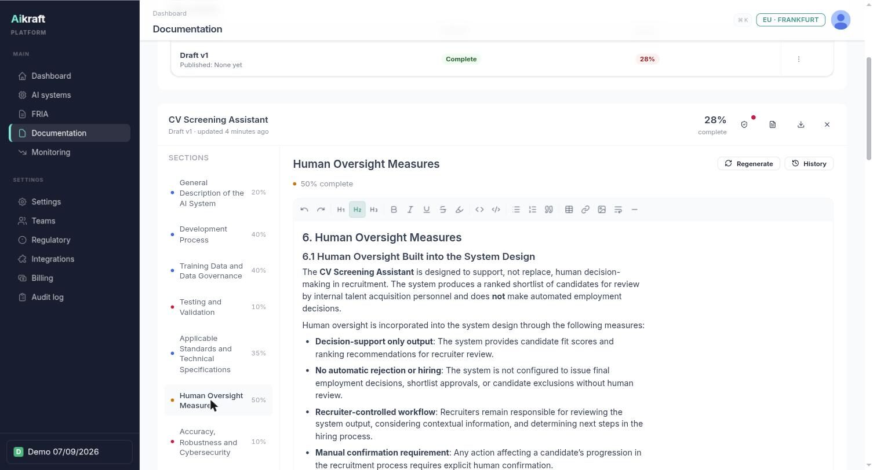Toggle strikethrough formatting
Viewport: 873px width, 470px height.
pos(443,210)
